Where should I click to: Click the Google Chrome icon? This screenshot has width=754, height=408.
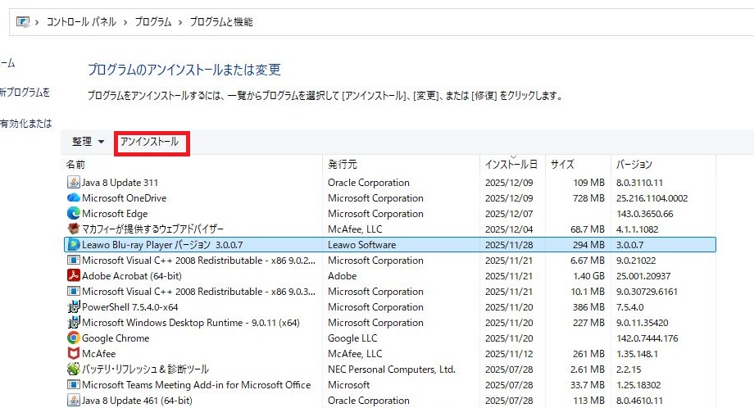pyautogui.click(x=73, y=338)
